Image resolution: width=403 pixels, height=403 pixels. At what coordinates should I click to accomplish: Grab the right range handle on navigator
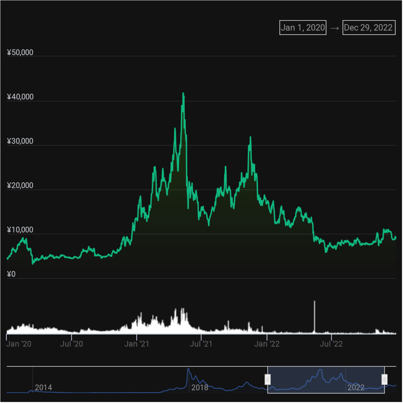[385, 379]
